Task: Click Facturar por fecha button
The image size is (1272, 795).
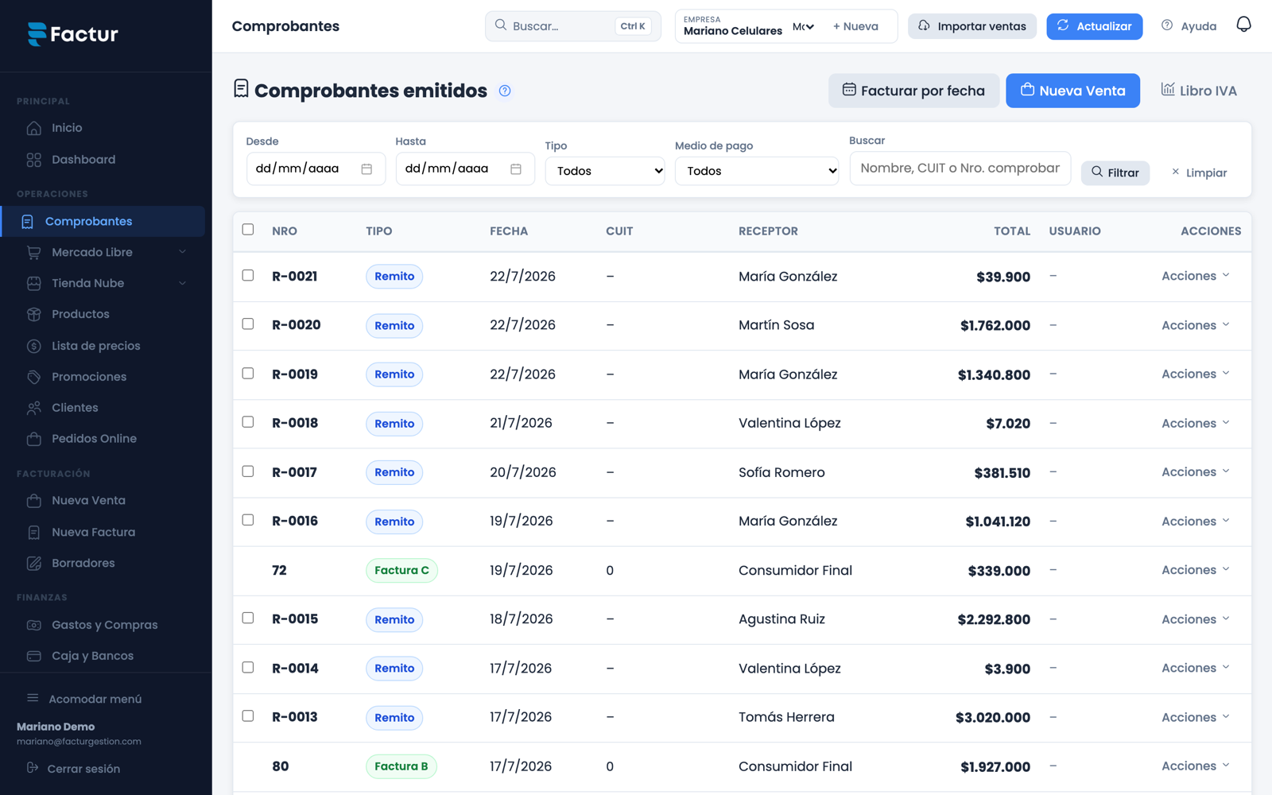Action: click(x=913, y=91)
